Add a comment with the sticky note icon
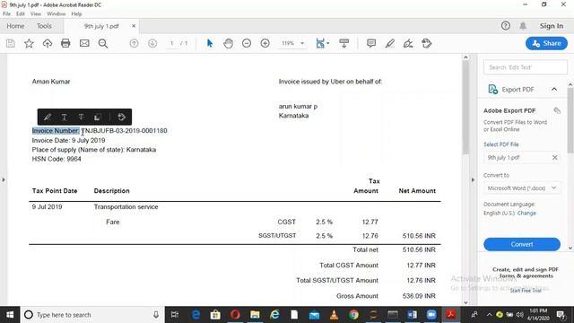The image size is (574, 323). coord(371,44)
